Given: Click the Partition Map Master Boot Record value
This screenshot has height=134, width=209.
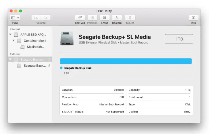Looking at the screenshot, I should pos(112,104).
